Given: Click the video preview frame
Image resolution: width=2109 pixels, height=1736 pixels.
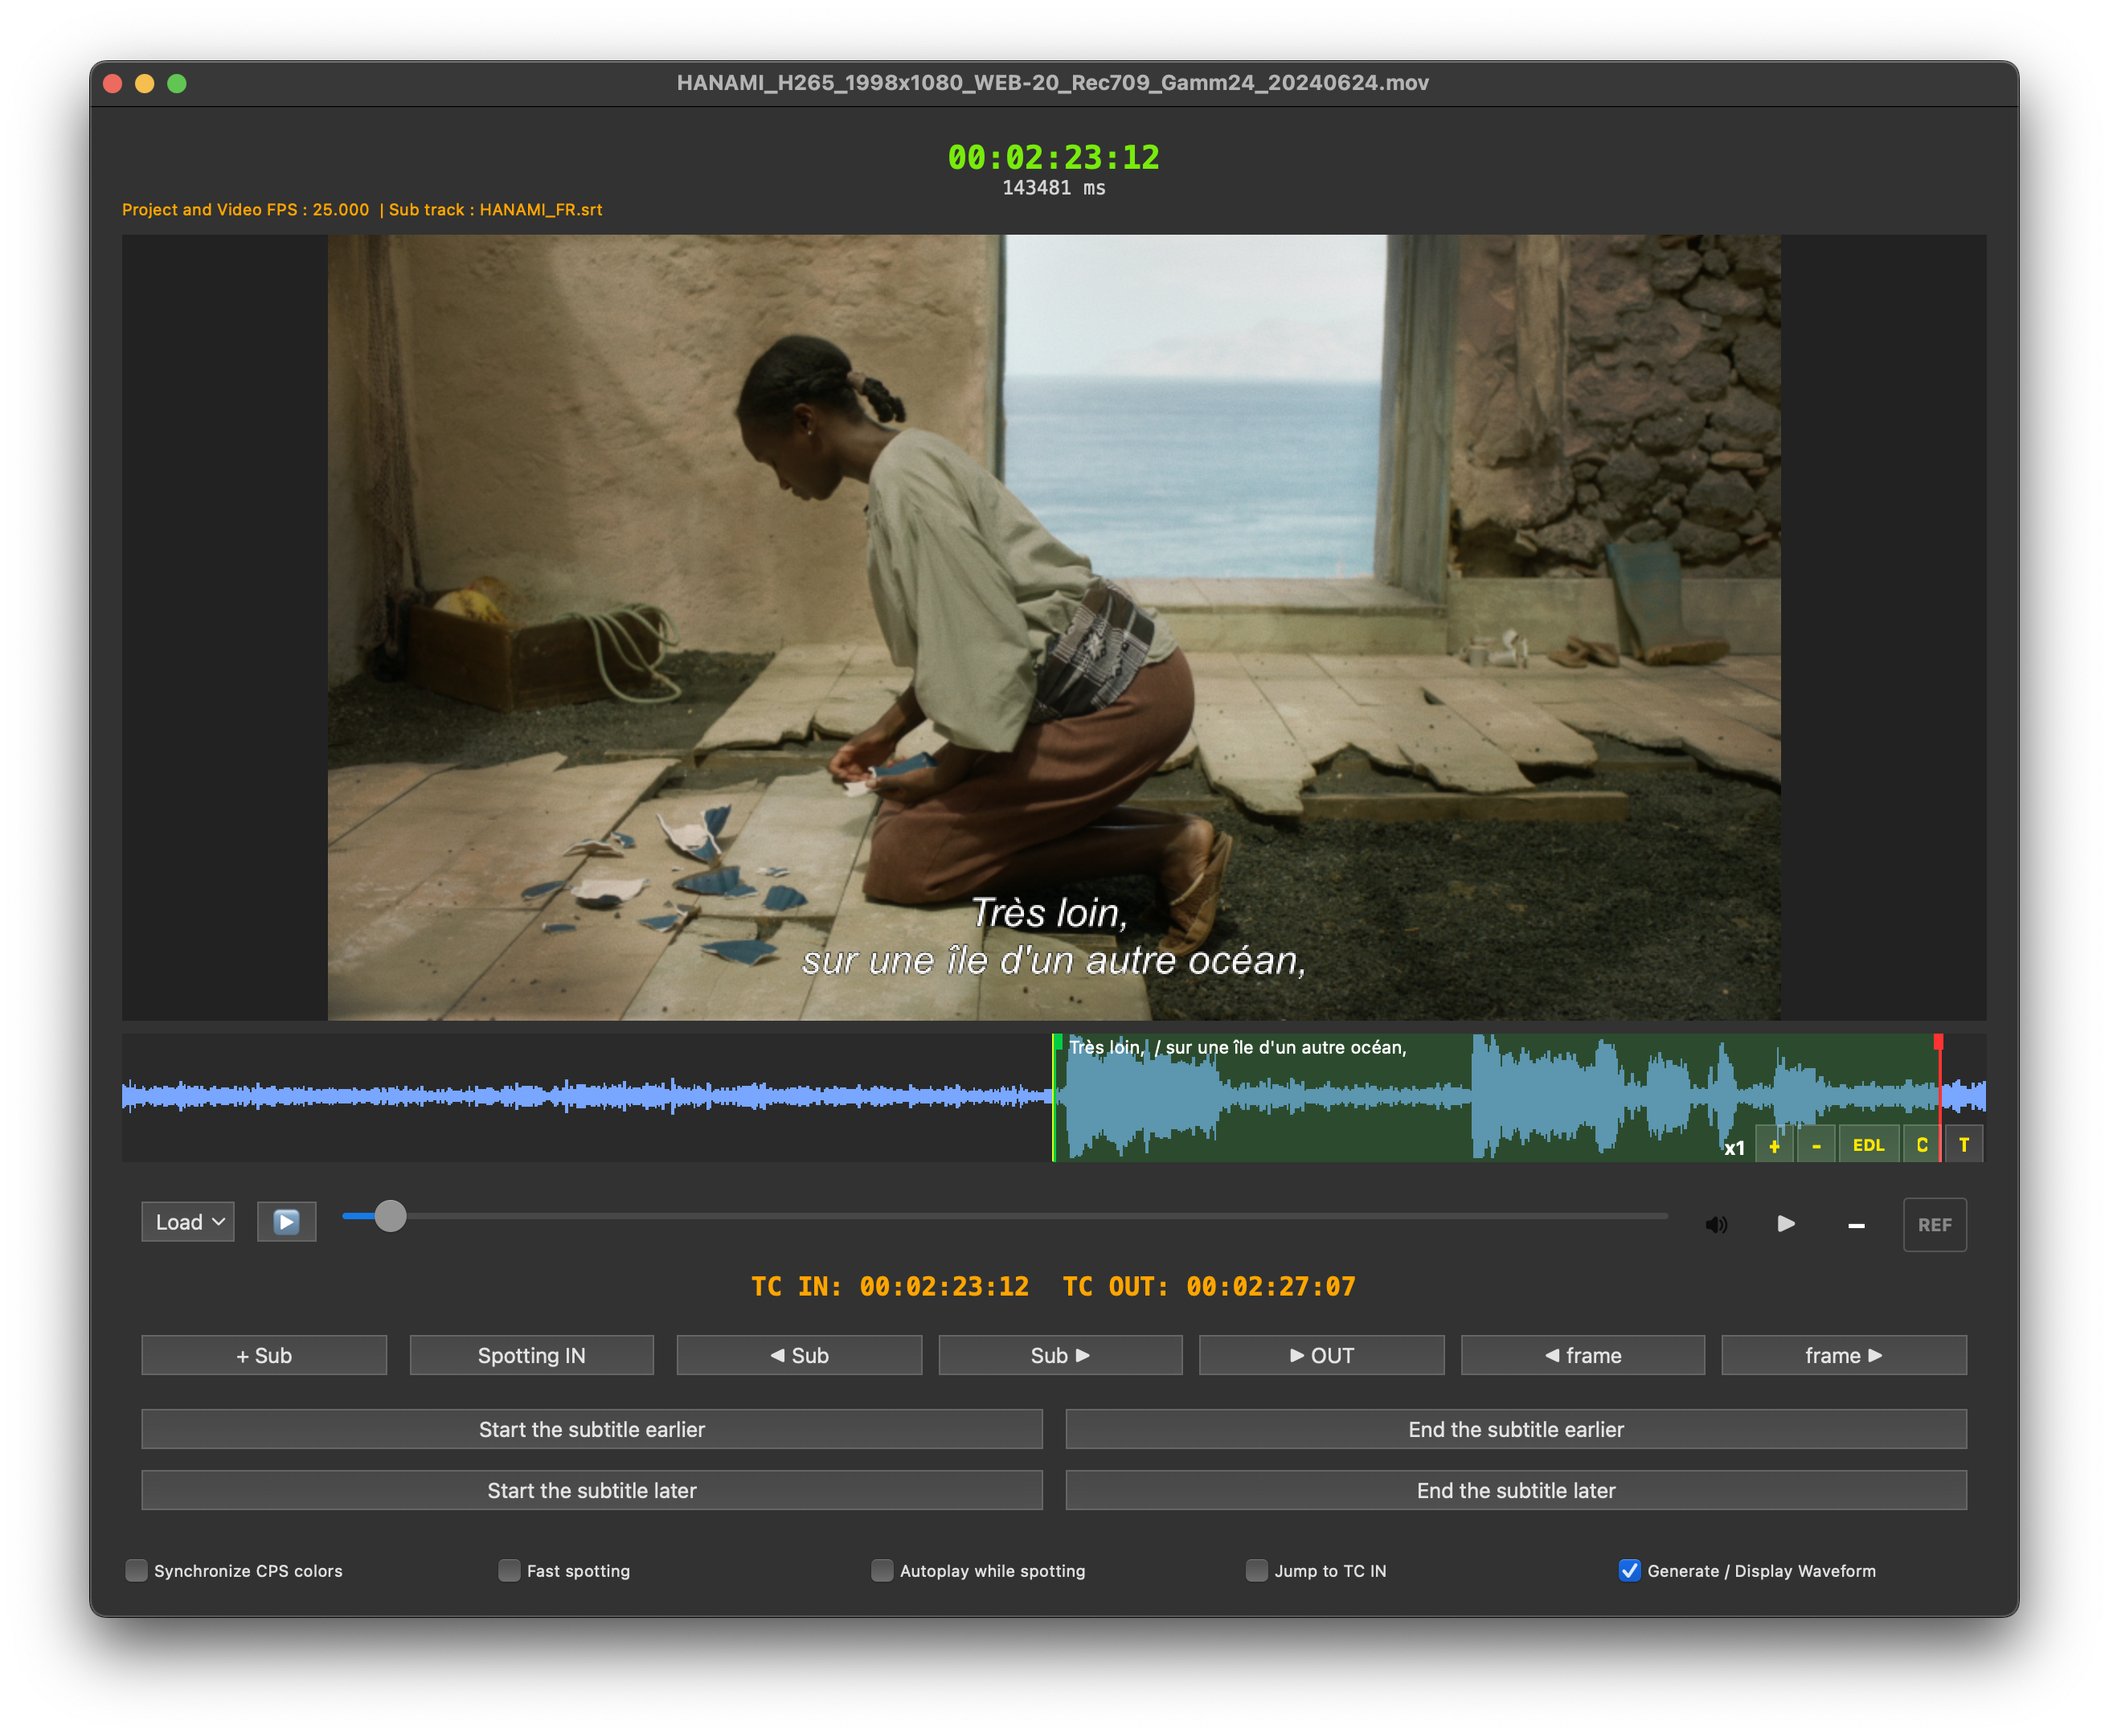Looking at the screenshot, I should click(1054, 628).
